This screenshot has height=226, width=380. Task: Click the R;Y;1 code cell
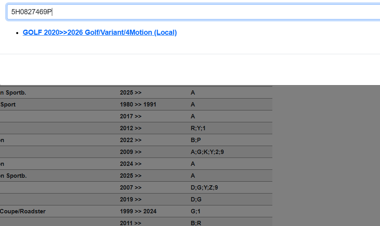coord(198,128)
